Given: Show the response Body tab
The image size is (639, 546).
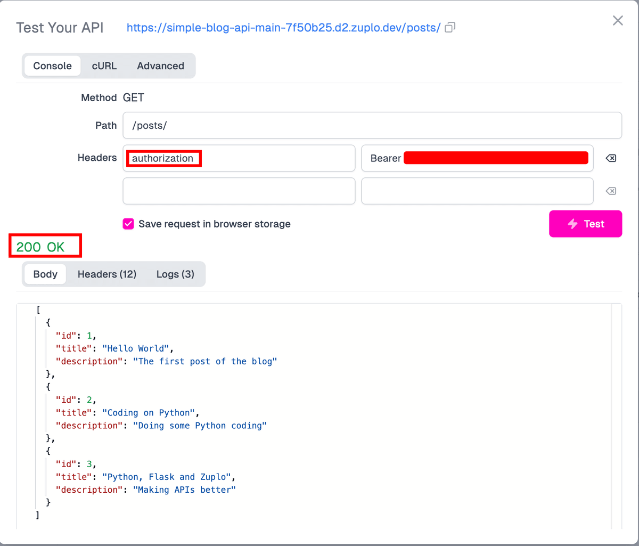Looking at the screenshot, I should (45, 274).
